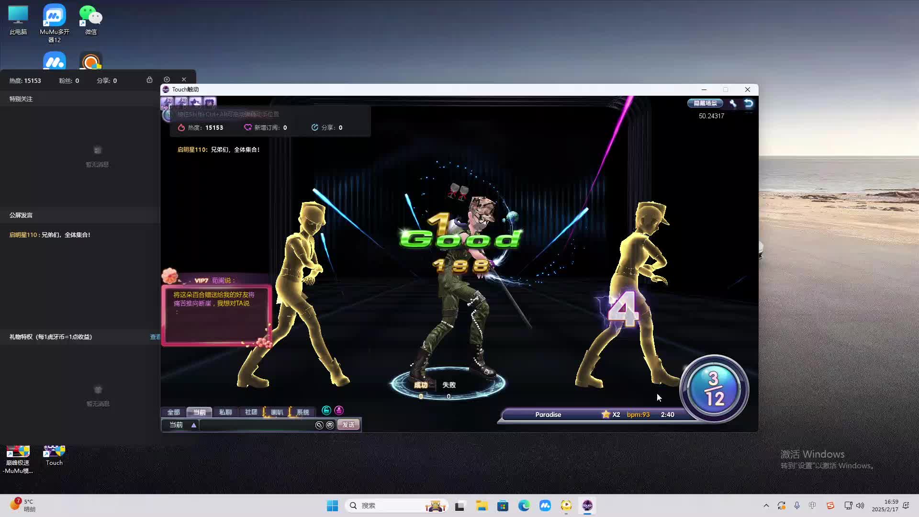The width and height of the screenshot is (919, 517).
Task: Toggle the lock icon on overlay panel
Action: [x=149, y=79]
